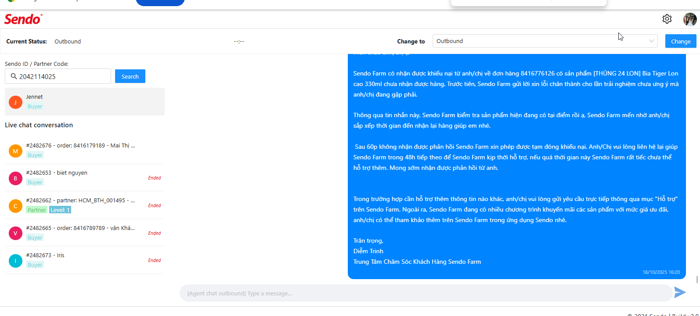700x316 pixels.
Task: Focus the agent chat message box
Action: tap(426, 293)
